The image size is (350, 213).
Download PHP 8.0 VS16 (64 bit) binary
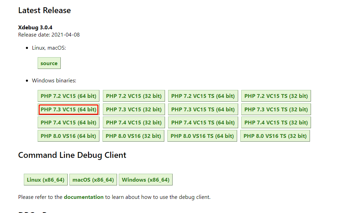(68, 136)
